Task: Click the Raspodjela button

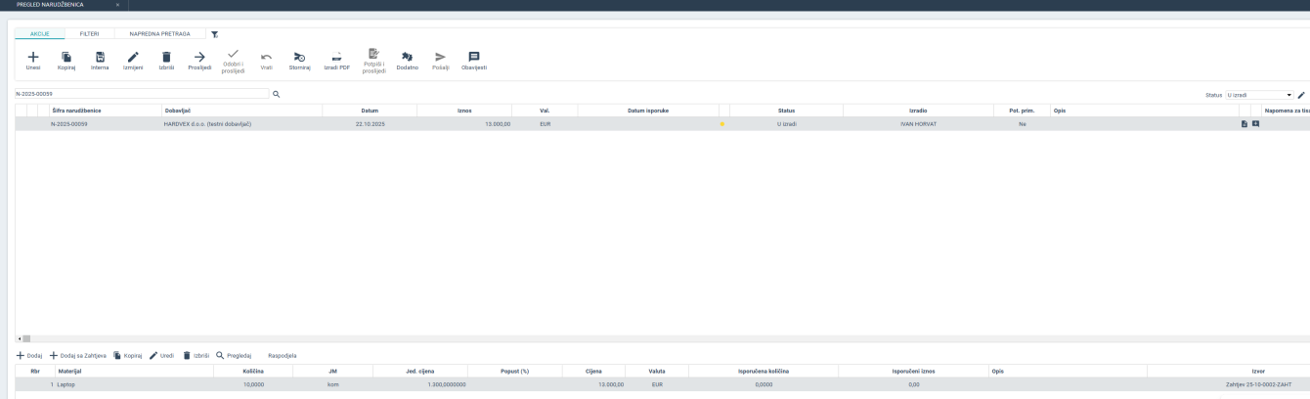Action: [x=282, y=355]
